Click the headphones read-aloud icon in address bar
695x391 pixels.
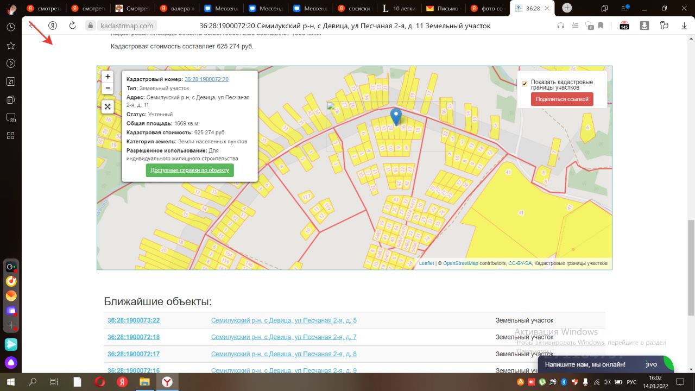pyautogui.click(x=561, y=26)
